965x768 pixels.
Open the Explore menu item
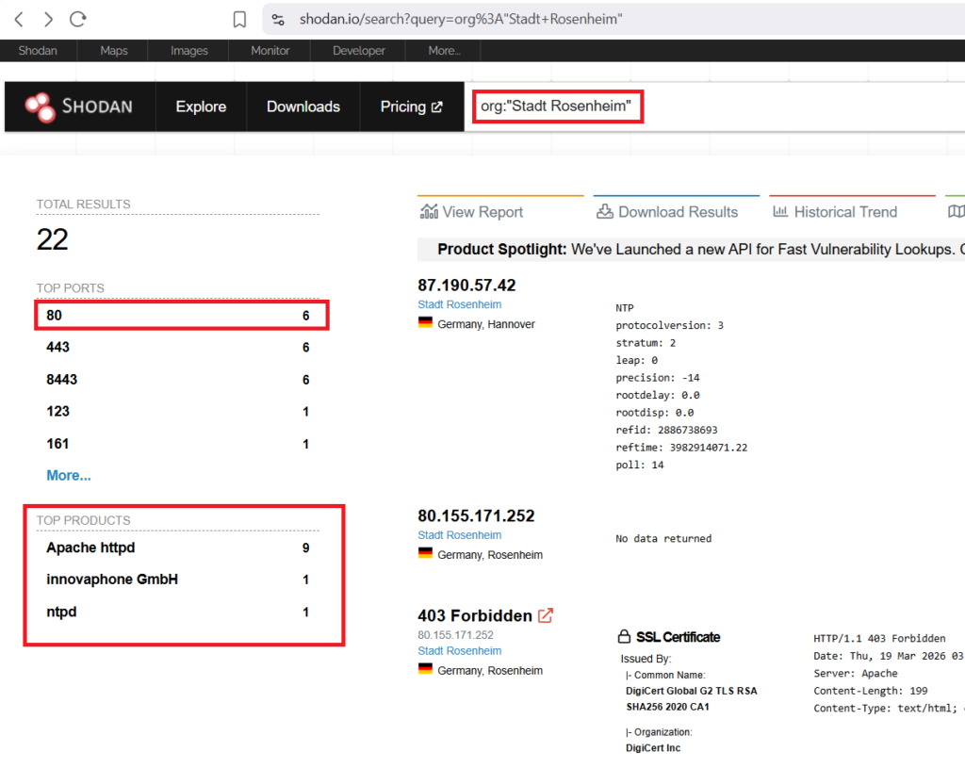coord(201,106)
